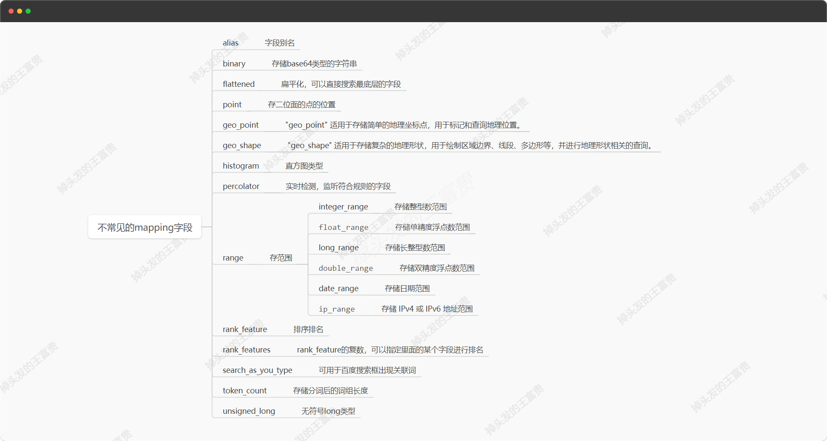
Task: Select the geo_shape node
Action: point(242,145)
